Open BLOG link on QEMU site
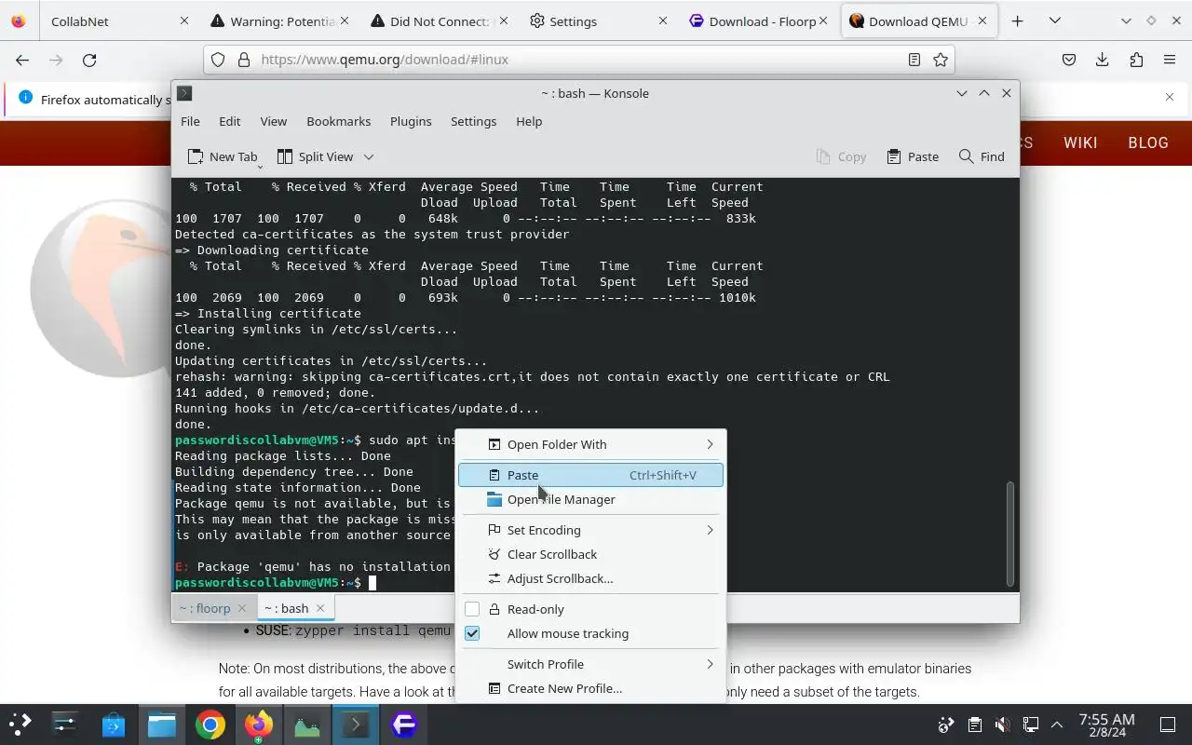 tap(1148, 142)
